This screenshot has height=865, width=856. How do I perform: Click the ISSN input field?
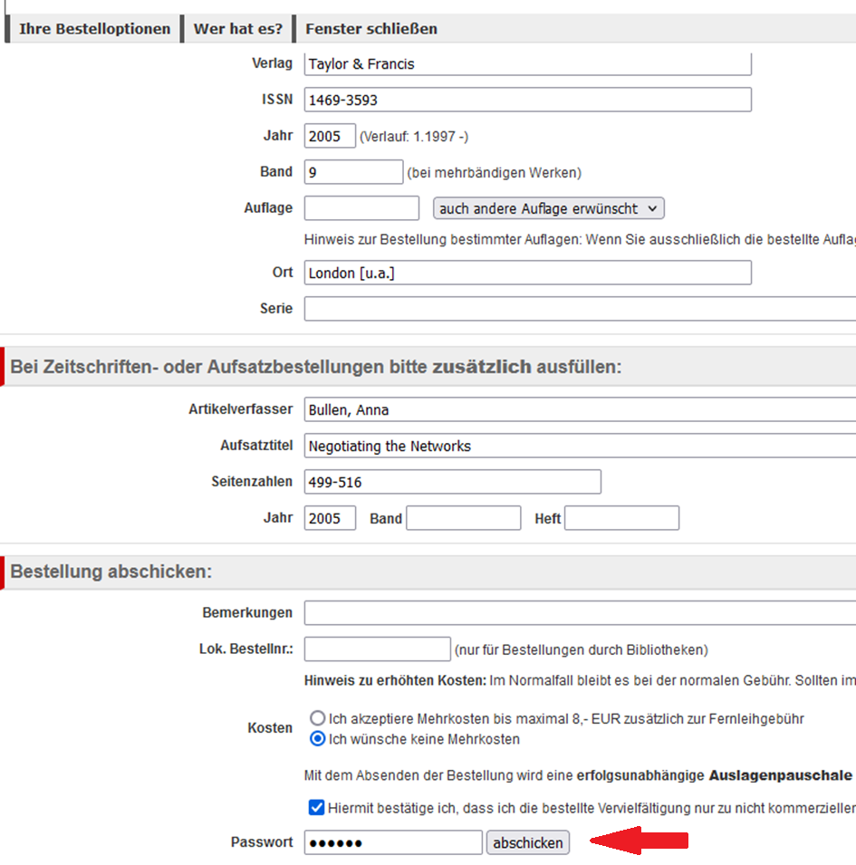(527, 100)
